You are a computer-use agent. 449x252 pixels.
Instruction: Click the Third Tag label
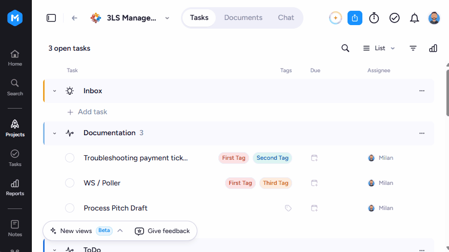275,183
